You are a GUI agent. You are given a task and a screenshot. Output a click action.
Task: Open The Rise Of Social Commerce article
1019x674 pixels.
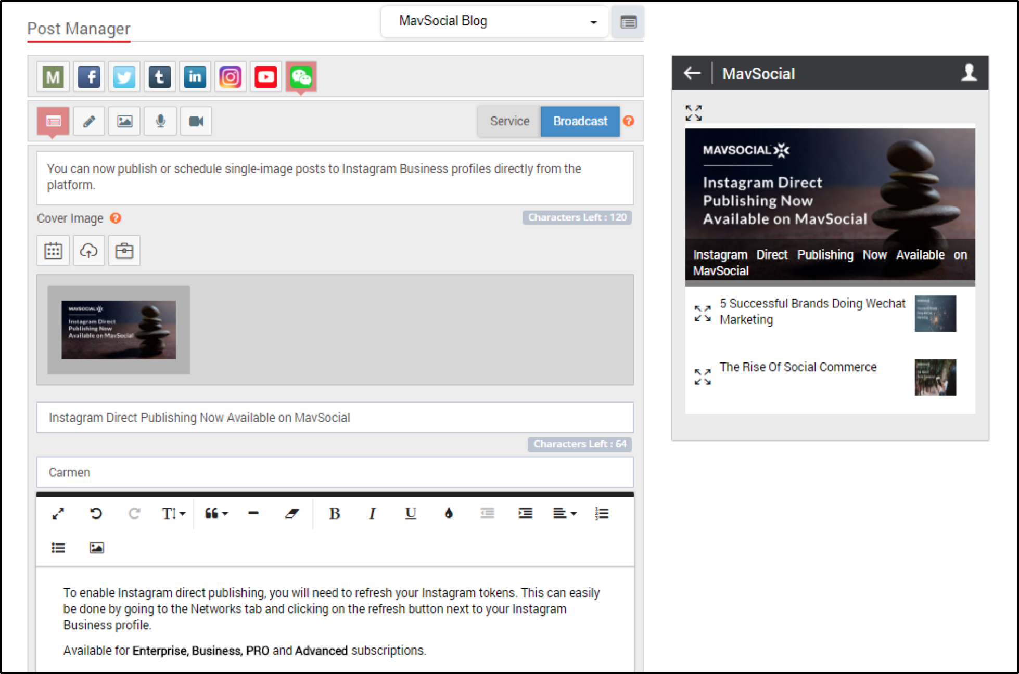click(x=798, y=367)
